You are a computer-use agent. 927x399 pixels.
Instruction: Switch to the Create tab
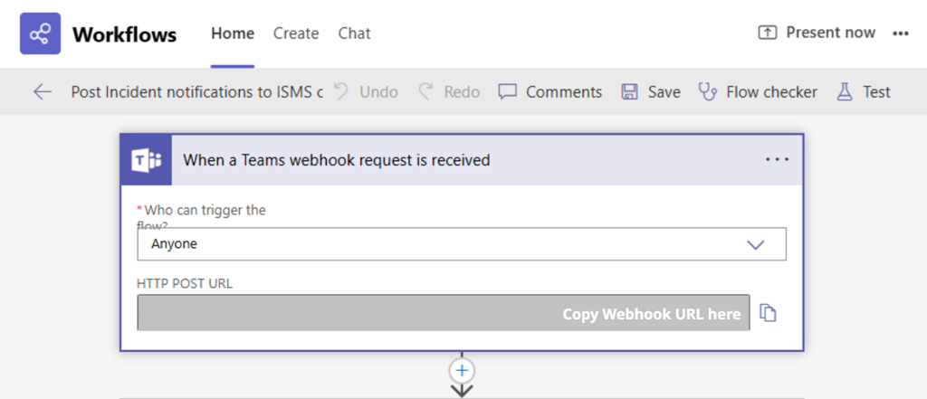click(296, 33)
